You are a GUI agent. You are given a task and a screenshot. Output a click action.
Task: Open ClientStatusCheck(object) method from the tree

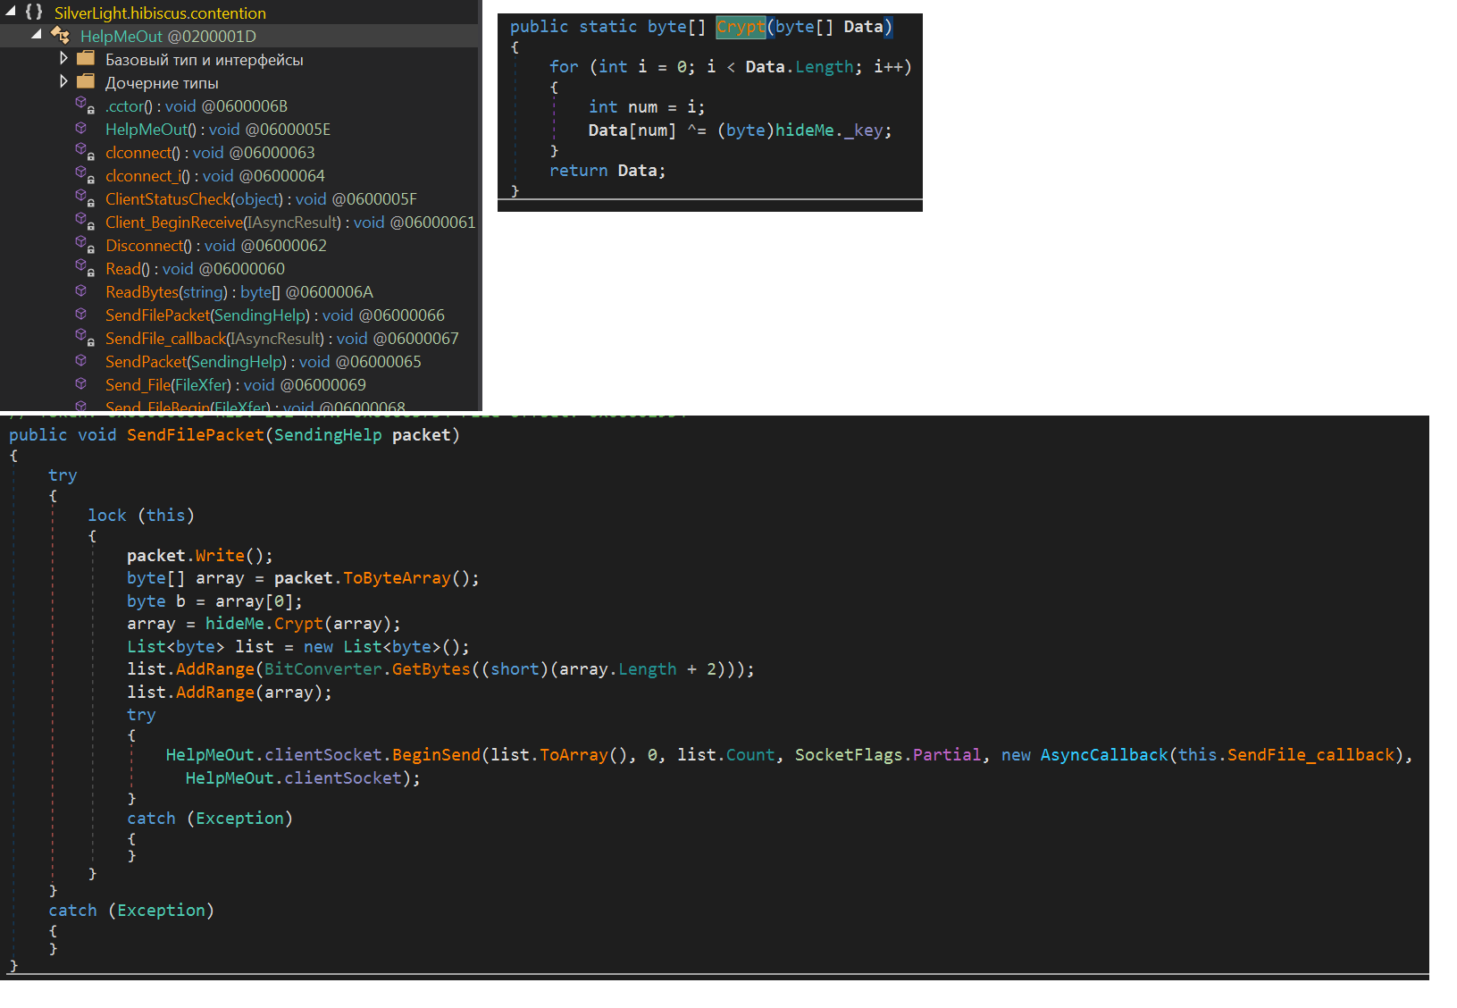[x=194, y=199]
